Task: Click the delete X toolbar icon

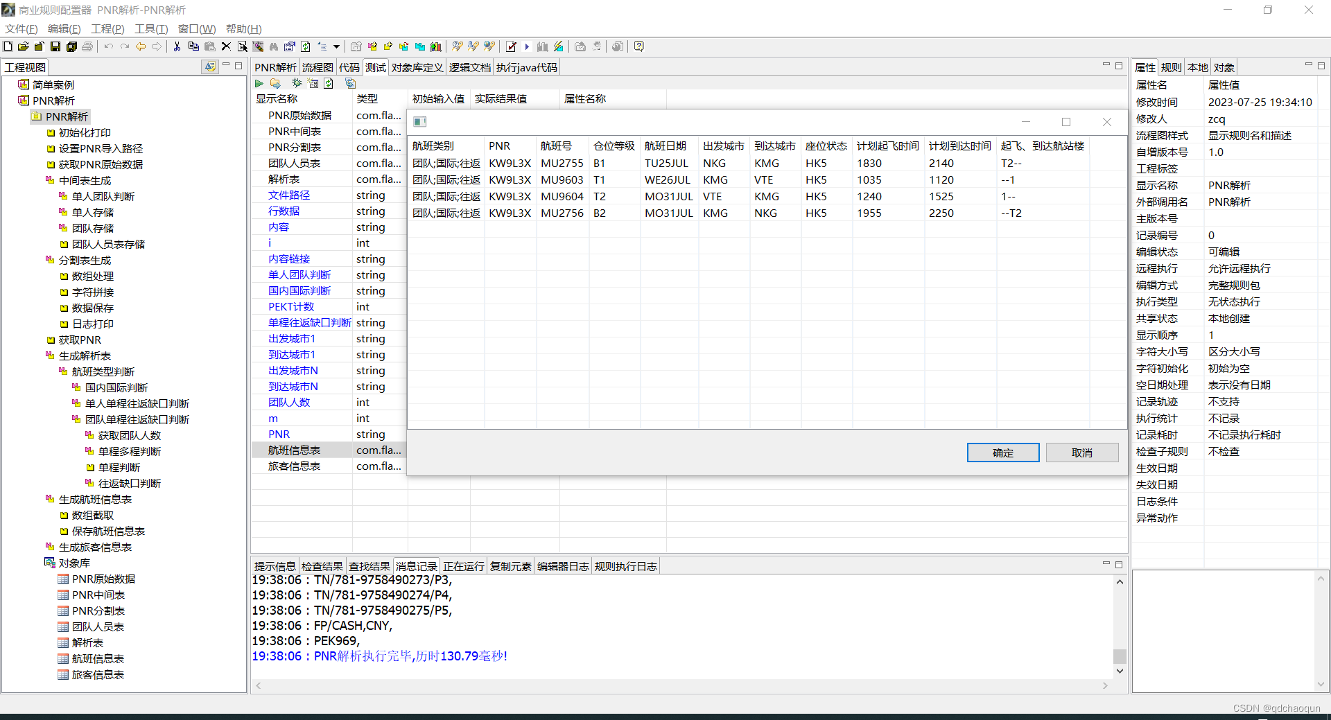Action: [226, 46]
